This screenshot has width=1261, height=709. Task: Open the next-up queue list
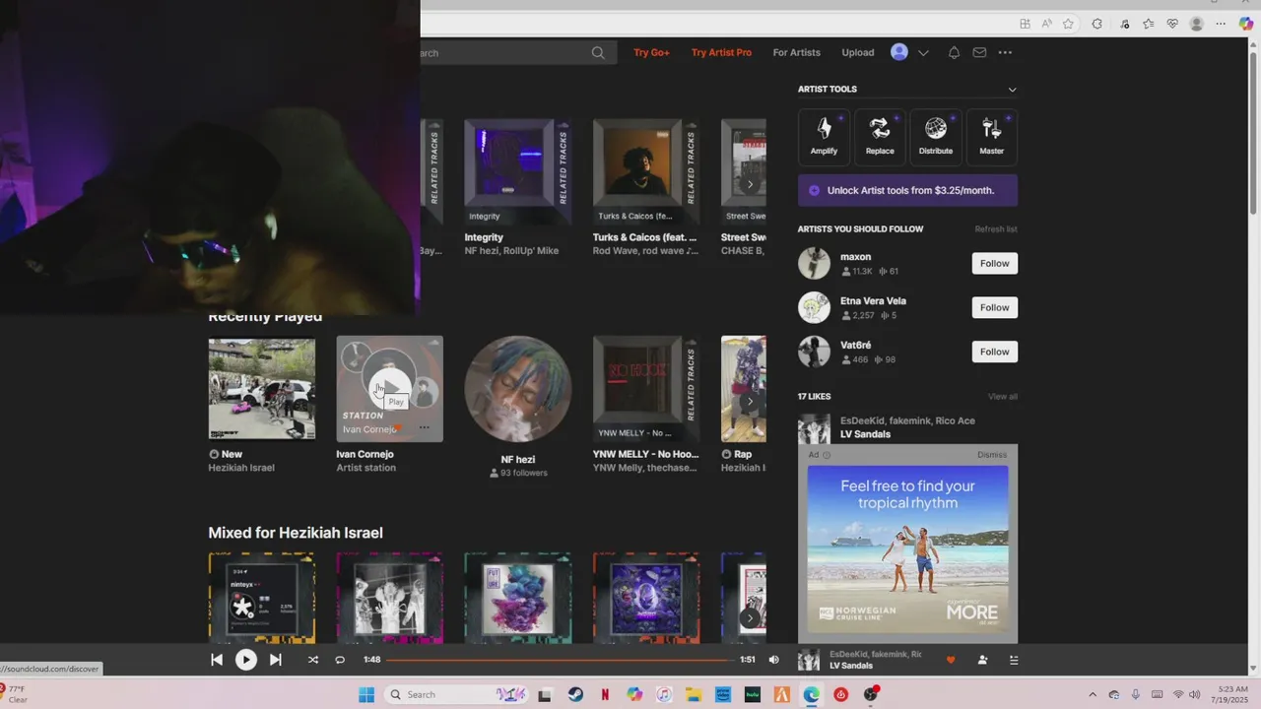pyautogui.click(x=1014, y=660)
